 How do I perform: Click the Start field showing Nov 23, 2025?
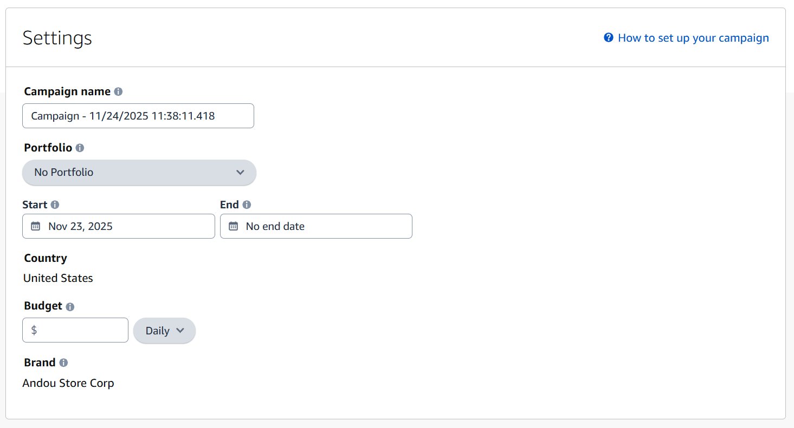(118, 226)
